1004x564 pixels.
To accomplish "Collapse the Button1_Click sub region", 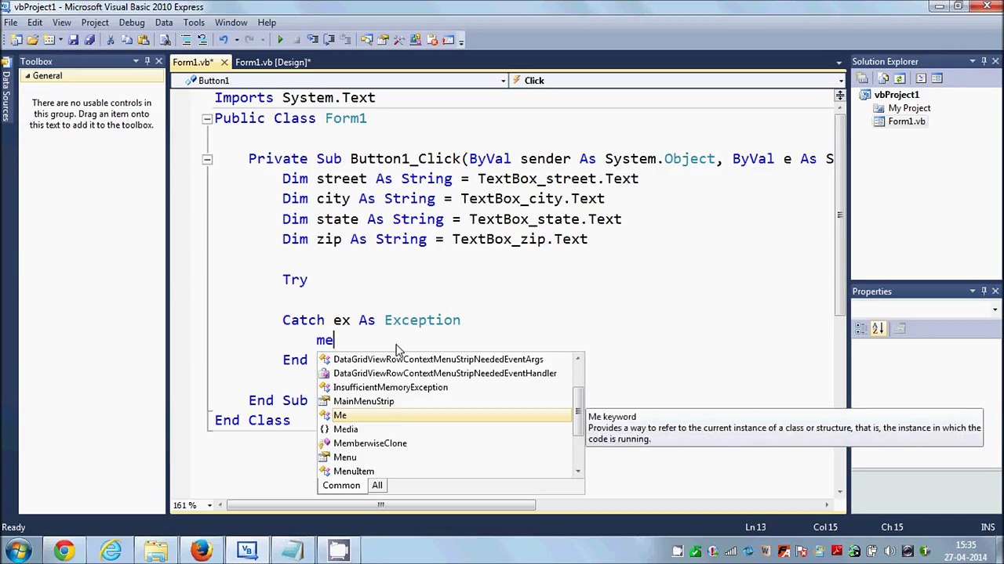I will click(207, 159).
